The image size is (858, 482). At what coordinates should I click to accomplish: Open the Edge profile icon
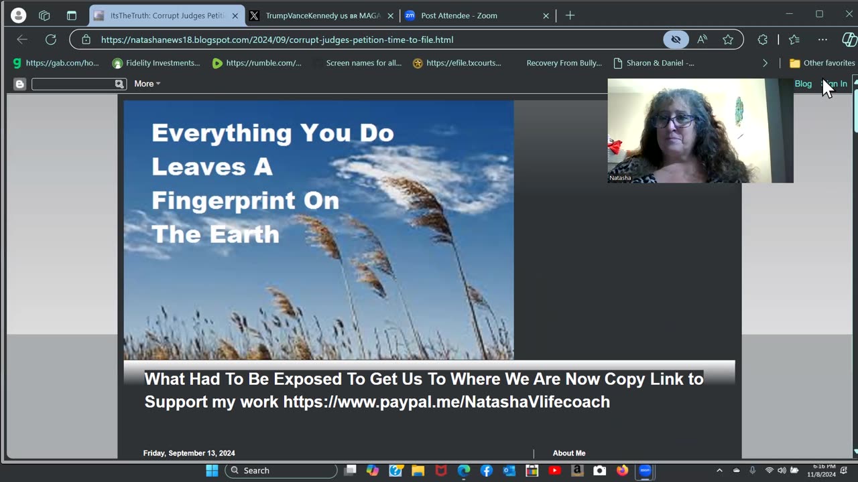18,15
